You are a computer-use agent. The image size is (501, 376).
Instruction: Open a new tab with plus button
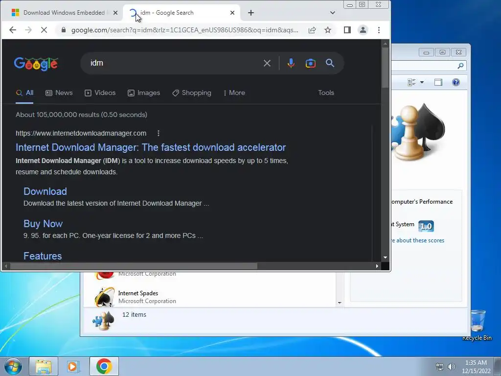[251, 13]
